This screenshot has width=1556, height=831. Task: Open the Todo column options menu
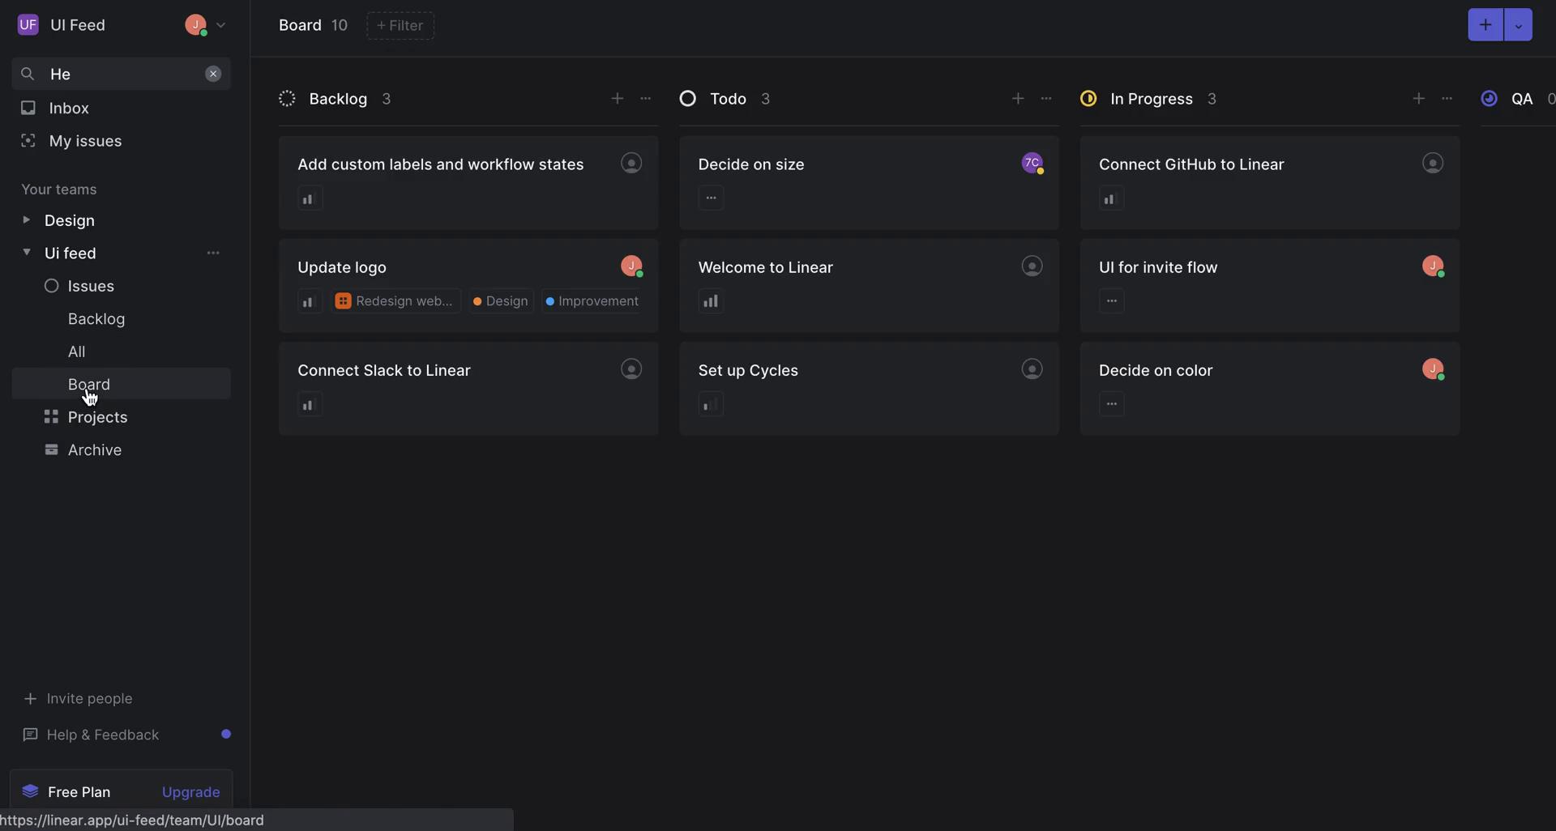[1046, 98]
